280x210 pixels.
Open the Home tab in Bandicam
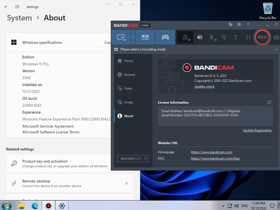click(x=133, y=61)
